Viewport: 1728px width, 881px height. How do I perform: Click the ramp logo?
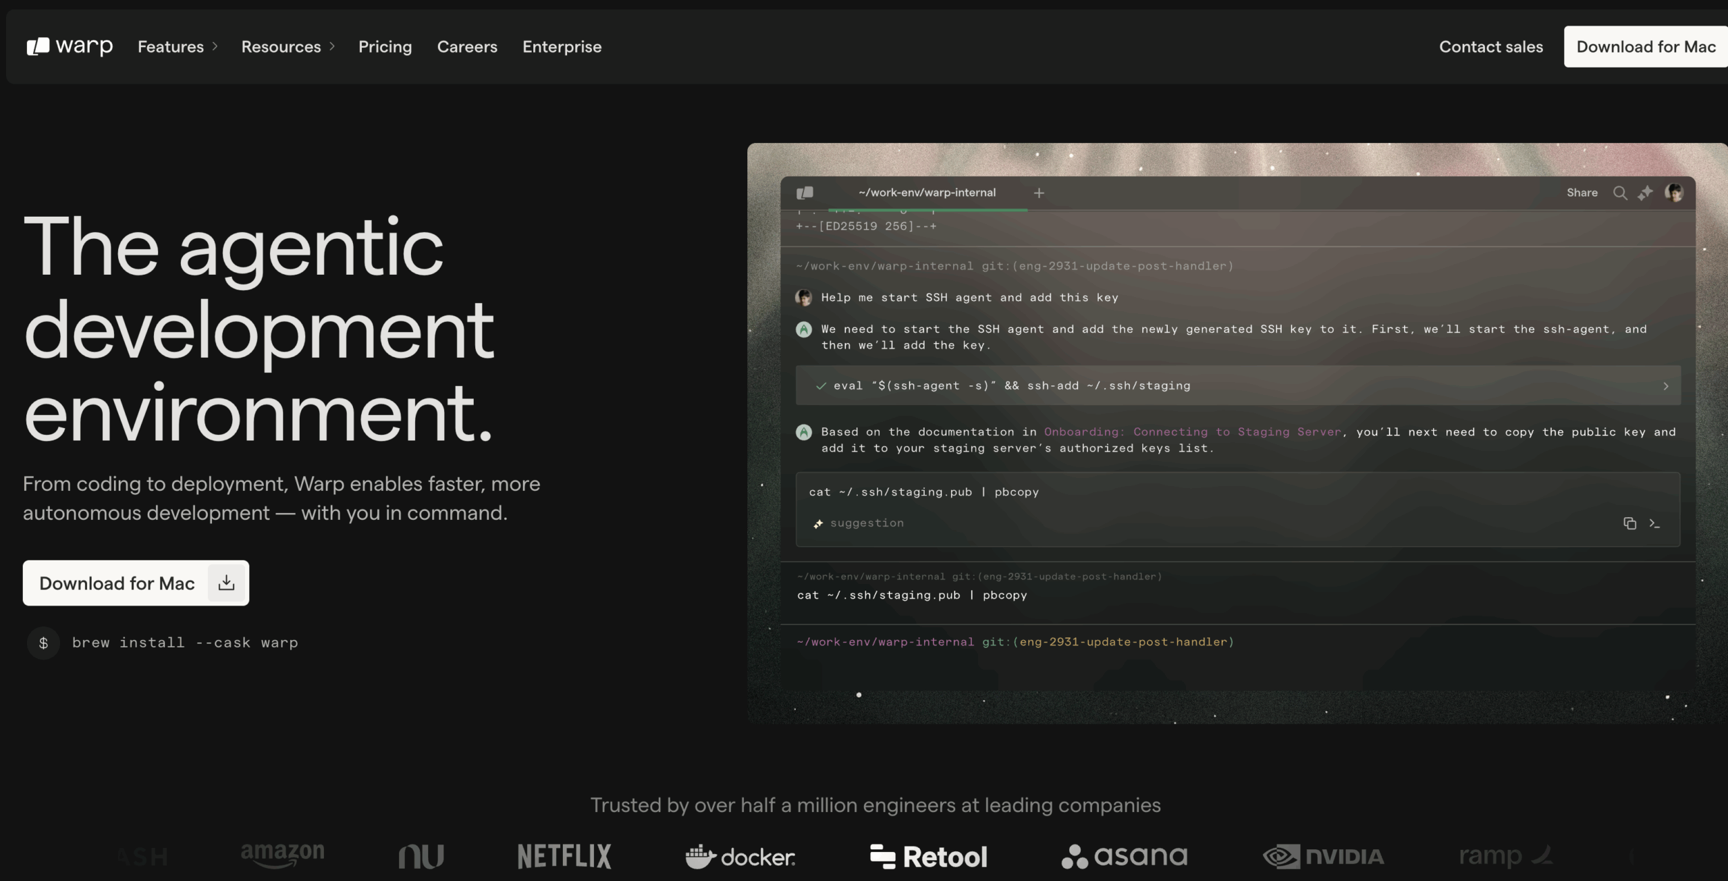(1505, 856)
